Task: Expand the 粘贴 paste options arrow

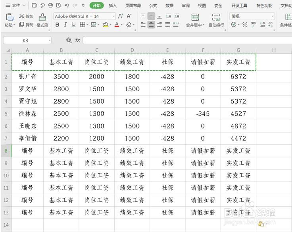Action: (x=14, y=25)
